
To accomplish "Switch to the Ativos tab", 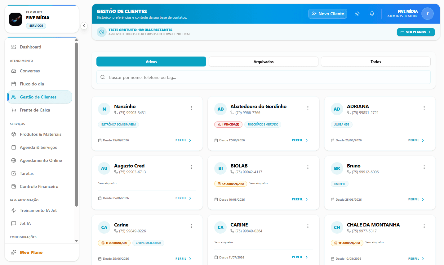I will [151, 62].
